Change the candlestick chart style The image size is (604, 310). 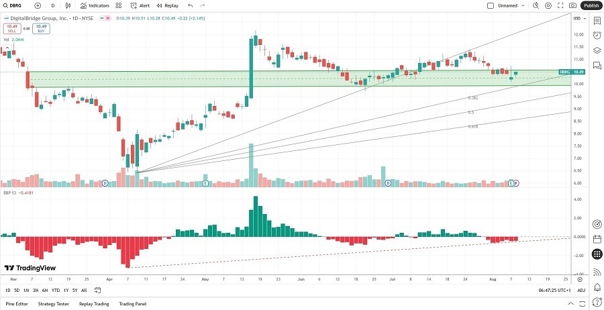[x=68, y=6]
